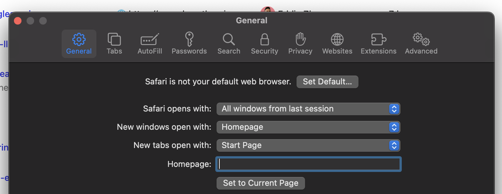
Task: Switch to the Advanced preferences tab
Action: pyautogui.click(x=421, y=43)
